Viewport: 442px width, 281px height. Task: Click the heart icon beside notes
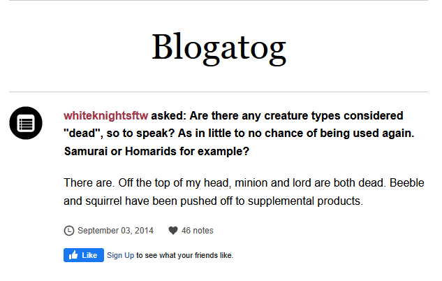coord(173,231)
